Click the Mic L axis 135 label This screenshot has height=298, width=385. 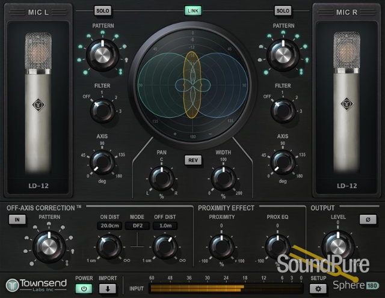pyautogui.click(x=122, y=154)
